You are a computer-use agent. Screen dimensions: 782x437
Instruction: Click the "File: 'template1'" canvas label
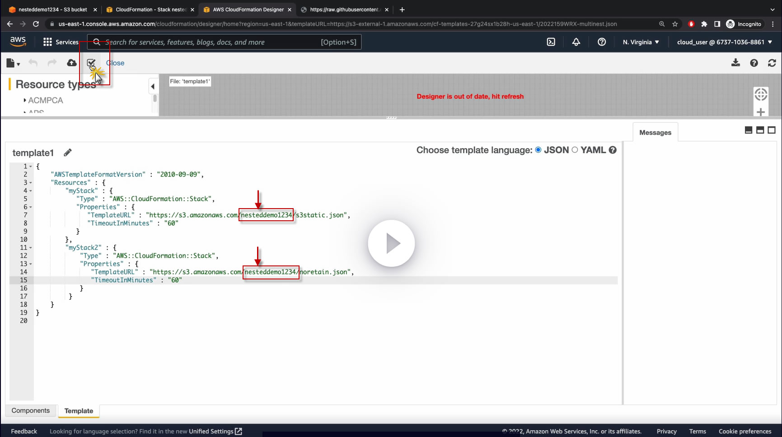[190, 81]
